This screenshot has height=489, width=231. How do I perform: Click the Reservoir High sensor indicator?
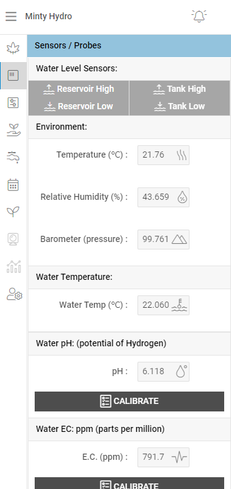coord(79,89)
